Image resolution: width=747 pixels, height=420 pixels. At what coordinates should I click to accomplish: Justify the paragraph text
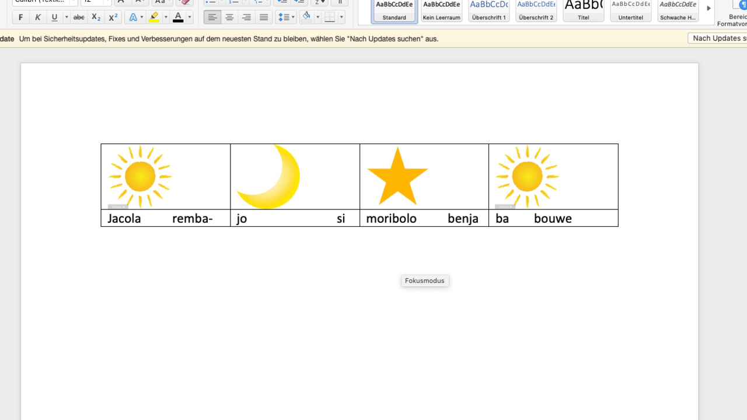(x=264, y=17)
